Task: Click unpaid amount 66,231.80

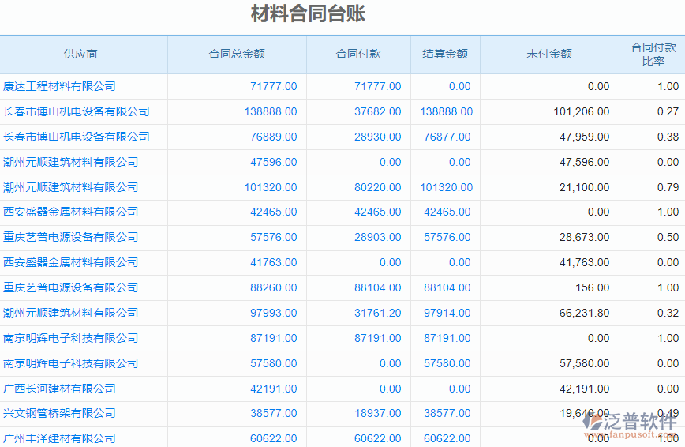Action: coord(585,314)
